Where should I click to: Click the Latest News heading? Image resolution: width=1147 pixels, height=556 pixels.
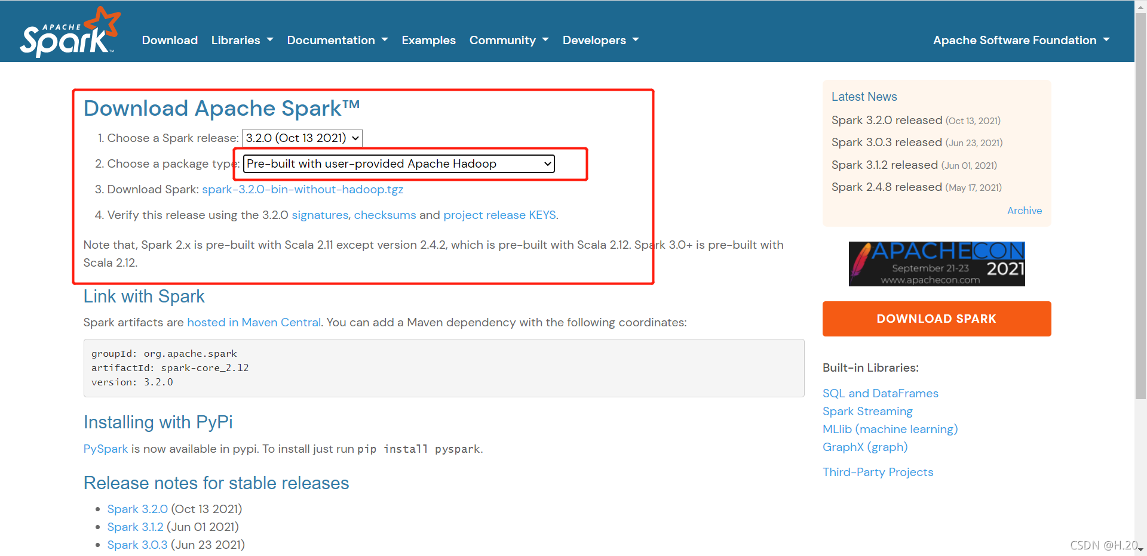click(x=864, y=97)
